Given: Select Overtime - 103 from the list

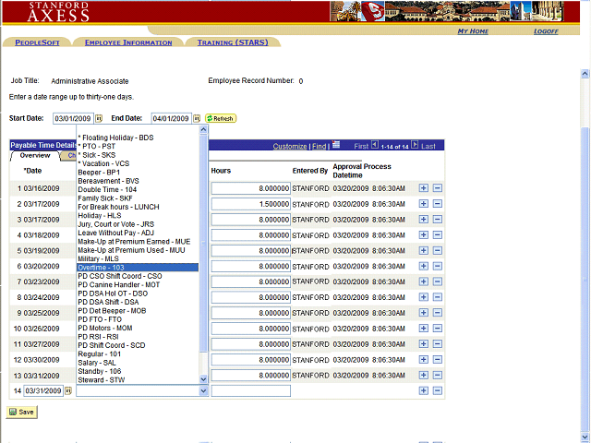Looking at the screenshot, I should click(x=102, y=268).
